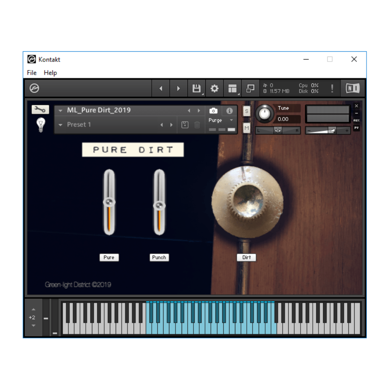Viewport: 390px width, 390px height.
Task: Open instrument edit mode wrench icon
Action: click(40, 110)
